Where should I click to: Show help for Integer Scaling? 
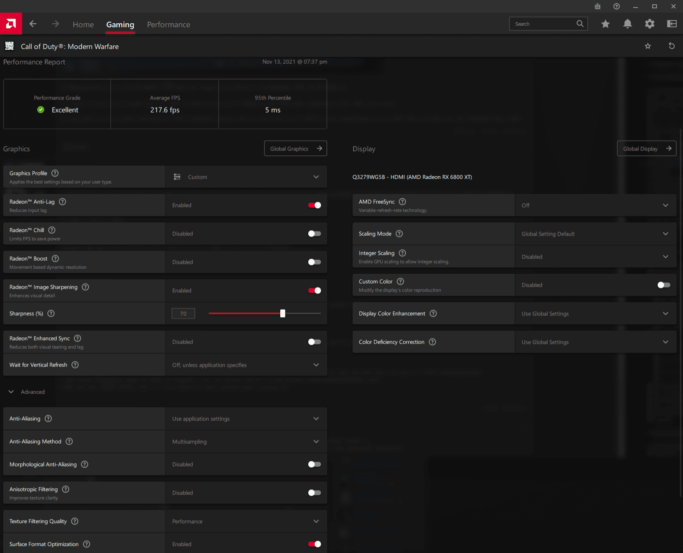click(402, 253)
